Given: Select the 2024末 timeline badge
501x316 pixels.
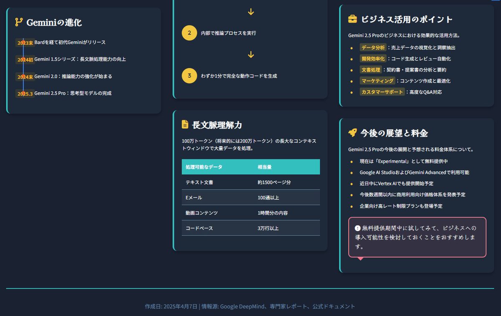Looking at the screenshot, I should [25, 77].
